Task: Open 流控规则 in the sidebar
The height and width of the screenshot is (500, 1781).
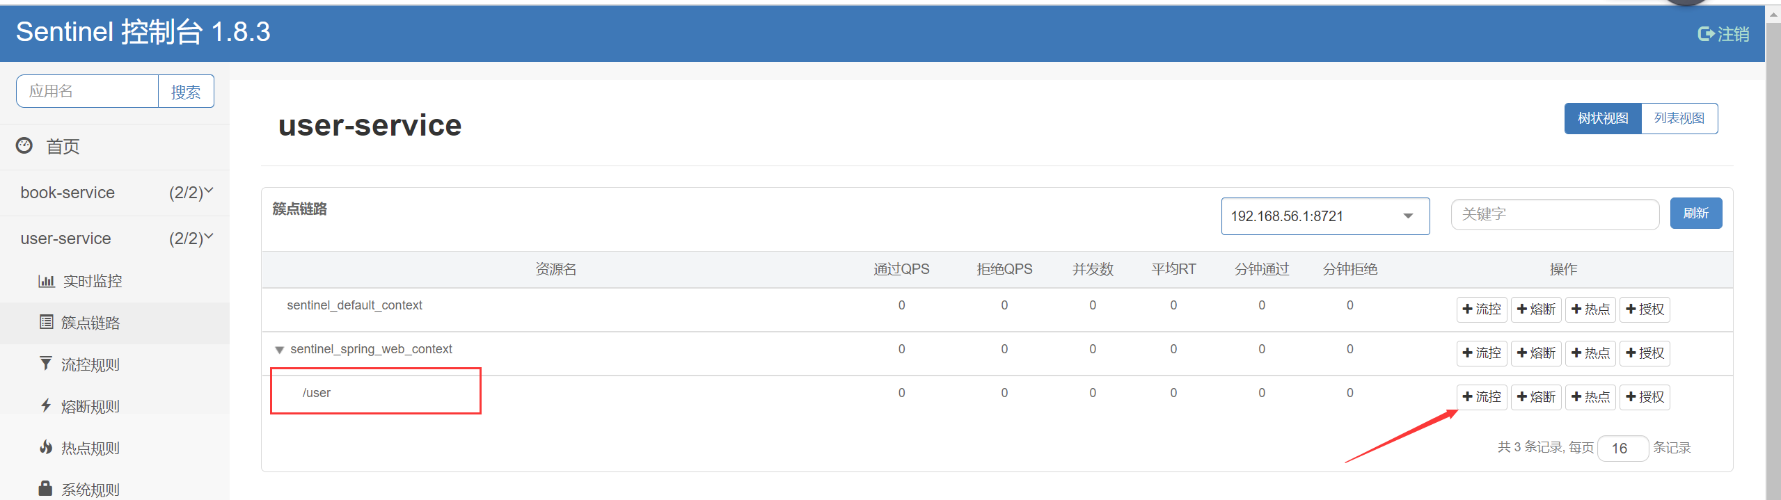Action: tap(90, 364)
